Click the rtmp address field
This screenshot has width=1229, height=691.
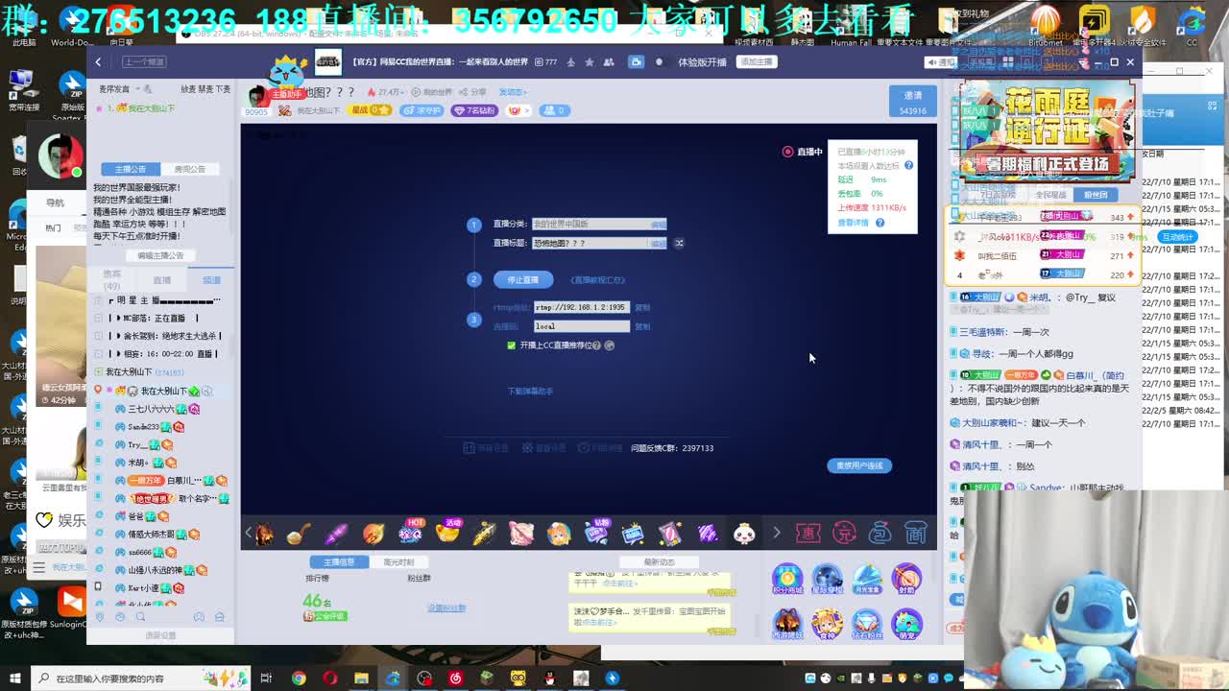point(582,307)
